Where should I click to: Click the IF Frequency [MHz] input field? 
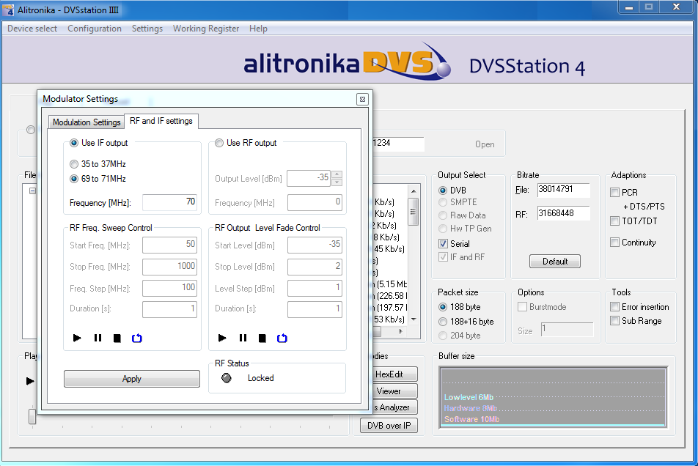(x=169, y=202)
